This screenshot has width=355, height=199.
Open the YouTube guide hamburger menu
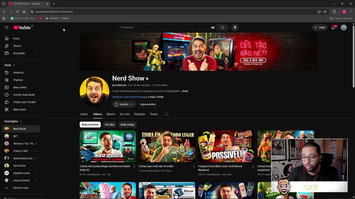coord(7,27)
